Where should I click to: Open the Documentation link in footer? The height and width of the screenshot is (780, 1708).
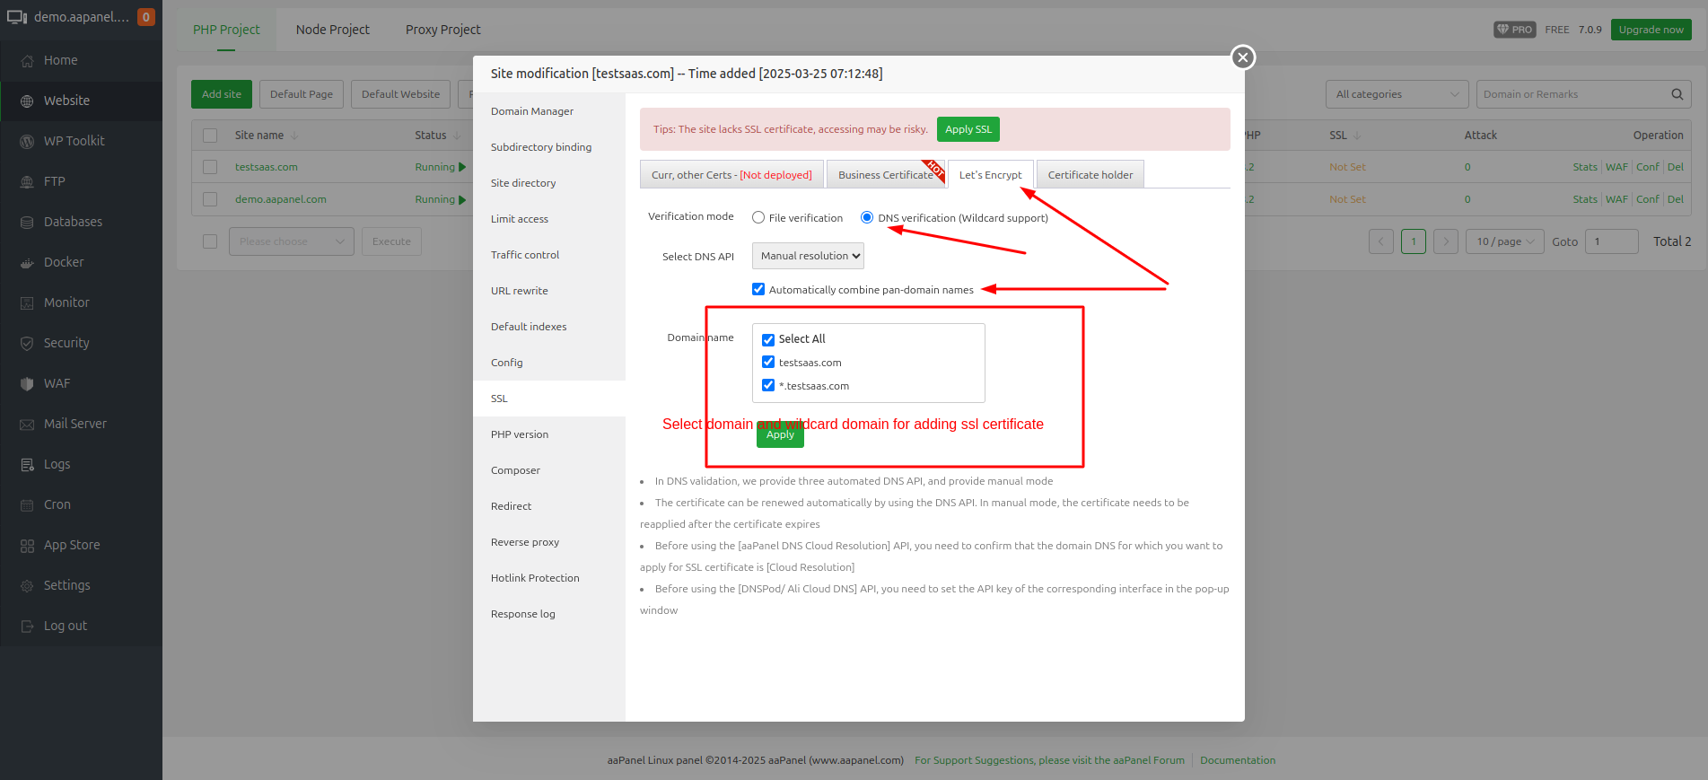1237,760
